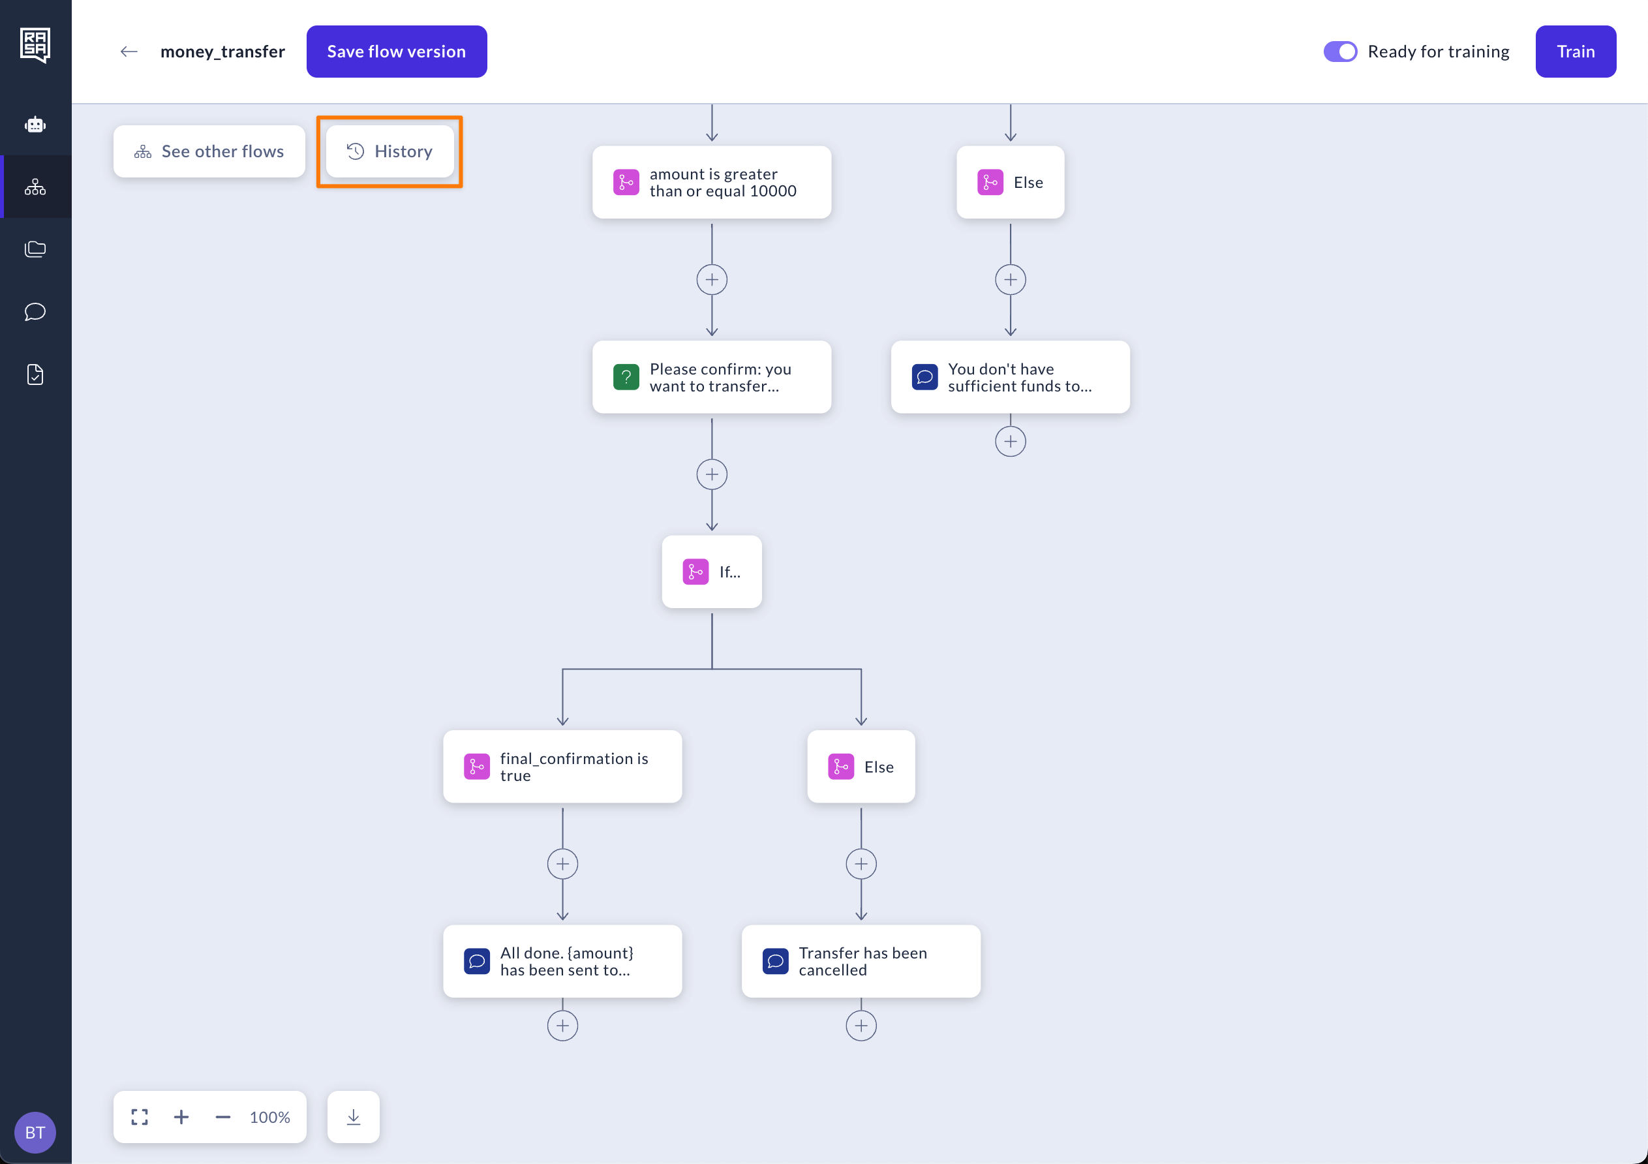Screen dimensions: 1648x1164
Task: Click the Save flow version button
Action: pos(397,52)
